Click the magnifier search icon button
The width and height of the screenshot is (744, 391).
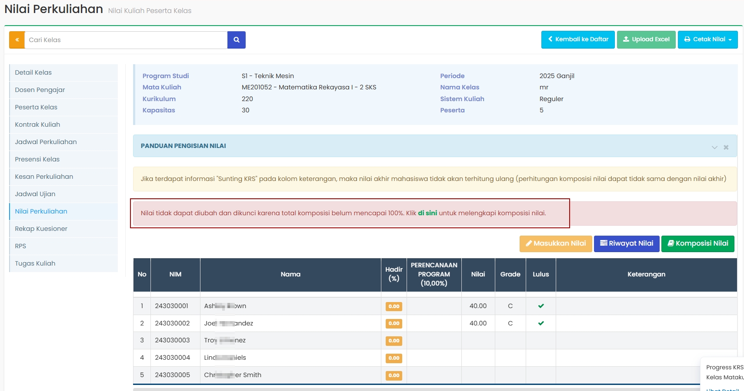[x=236, y=40]
